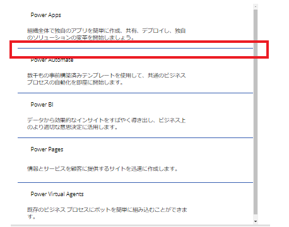Click the scroll up arrow of the list
289x227 pixels.
click(256, 7)
